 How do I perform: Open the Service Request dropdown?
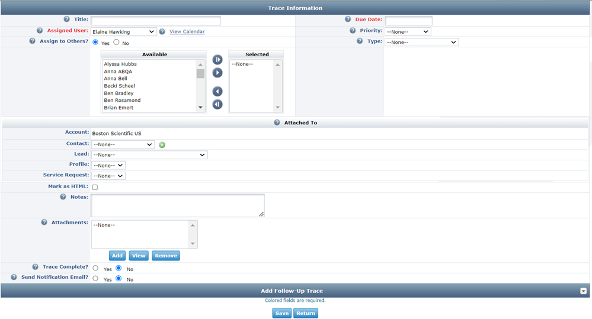click(x=108, y=176)
